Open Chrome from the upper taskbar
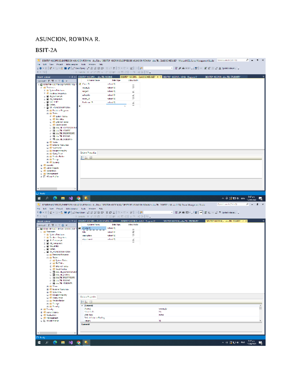The height and width of the screenshot is (389, 301). pos(79,198)
